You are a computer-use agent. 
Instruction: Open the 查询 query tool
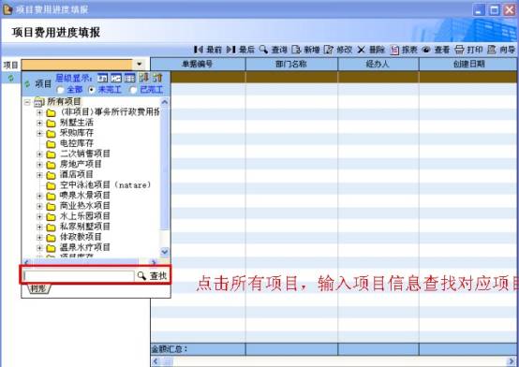[x=273, y=50]
